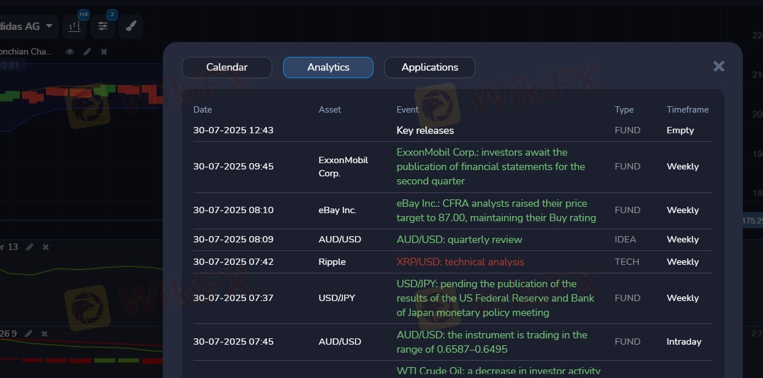This screenshot has height=378, width=763.
Task: Select the Analytics tab
Action: (328, 67)
